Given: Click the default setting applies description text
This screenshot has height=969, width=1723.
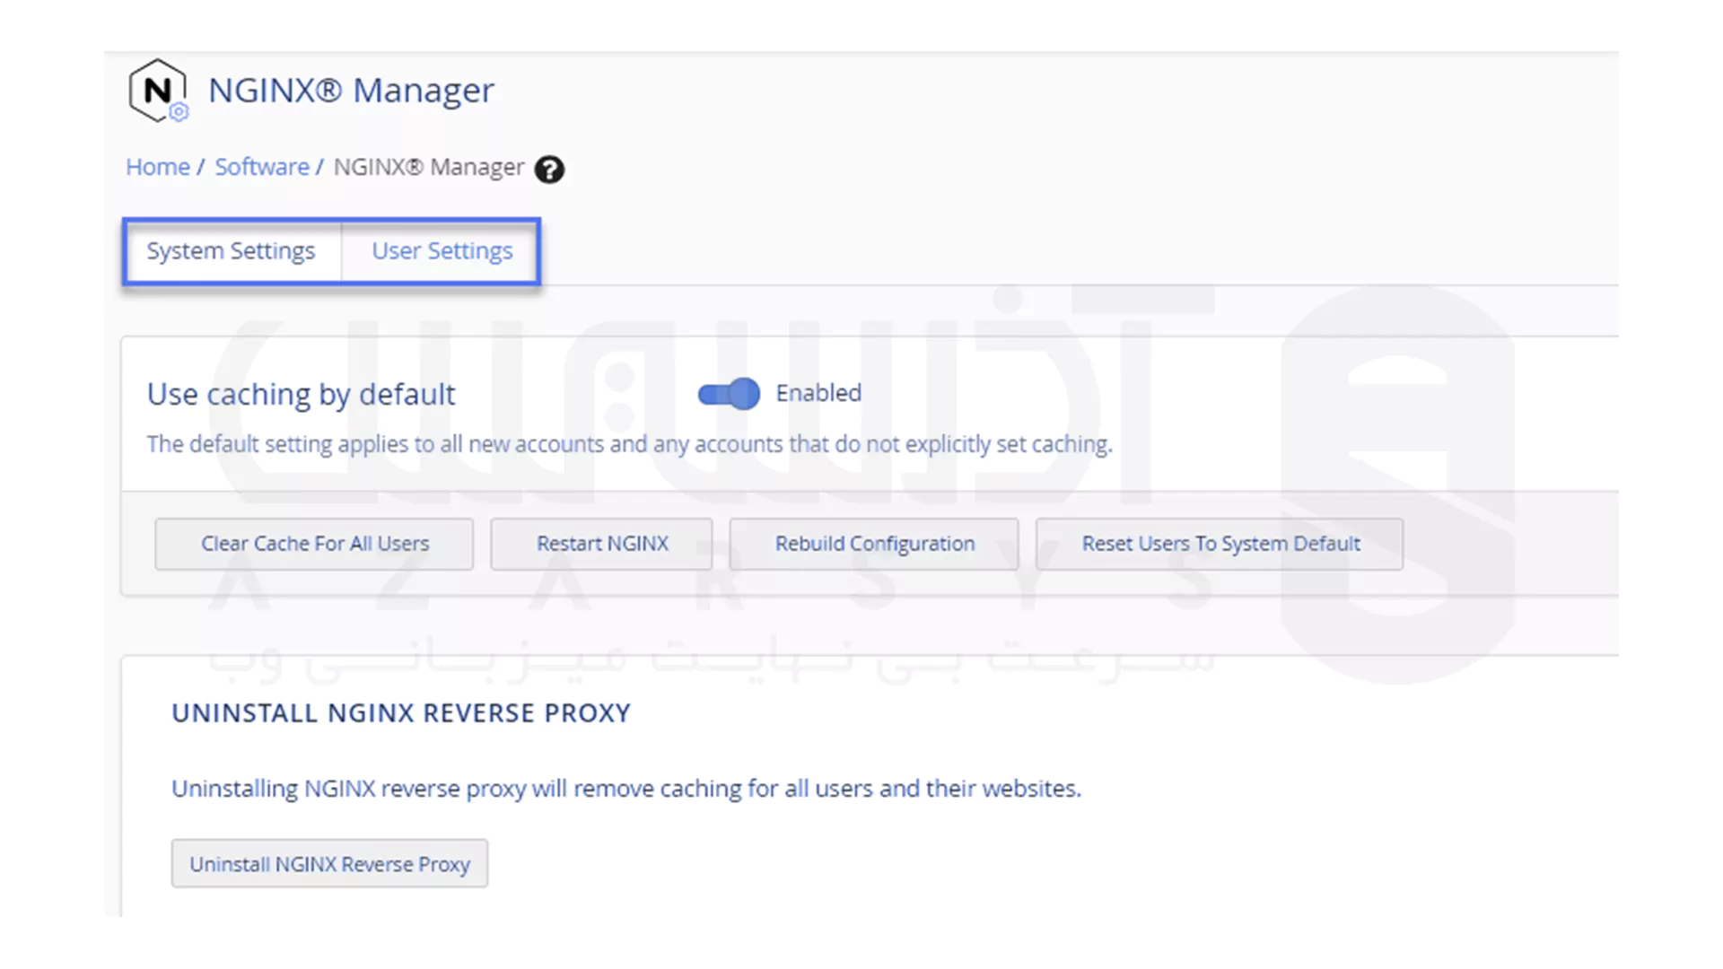Looking at the screenshot, I should click(630, 445).
